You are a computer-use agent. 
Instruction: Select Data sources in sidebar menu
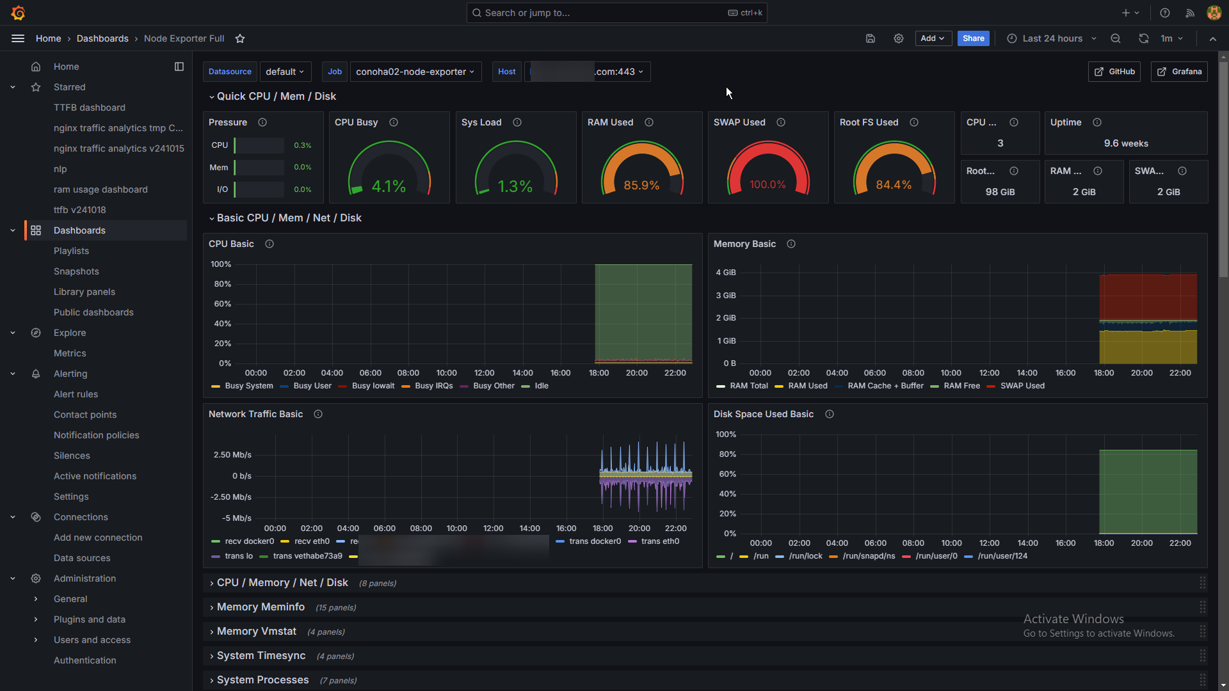[82, 558]
